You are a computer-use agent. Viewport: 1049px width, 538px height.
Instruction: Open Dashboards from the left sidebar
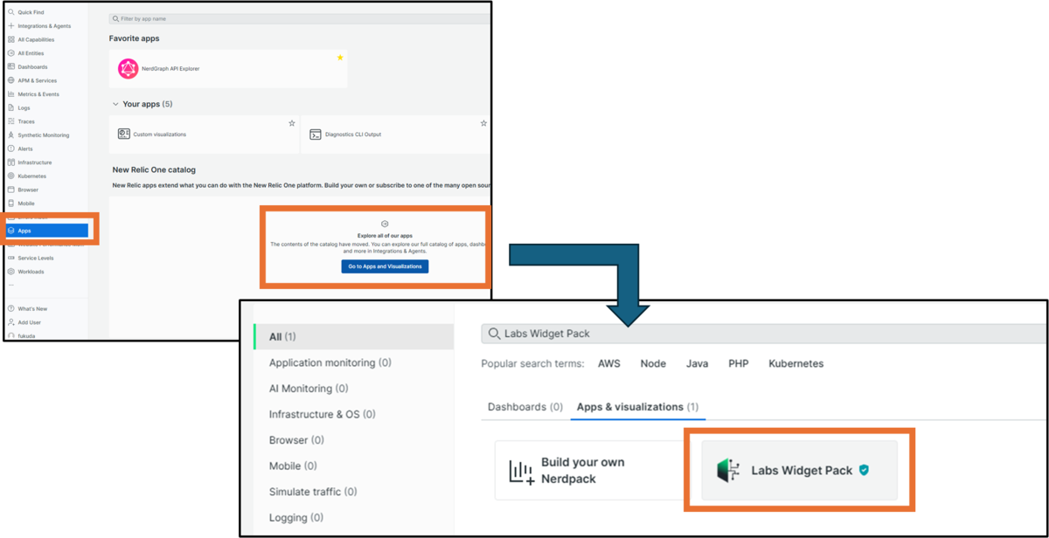click(x=32, y=67)
